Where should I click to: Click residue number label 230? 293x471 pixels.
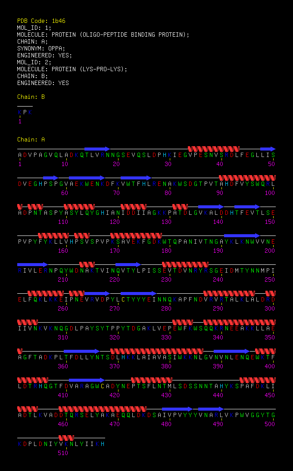click(166, 279)
